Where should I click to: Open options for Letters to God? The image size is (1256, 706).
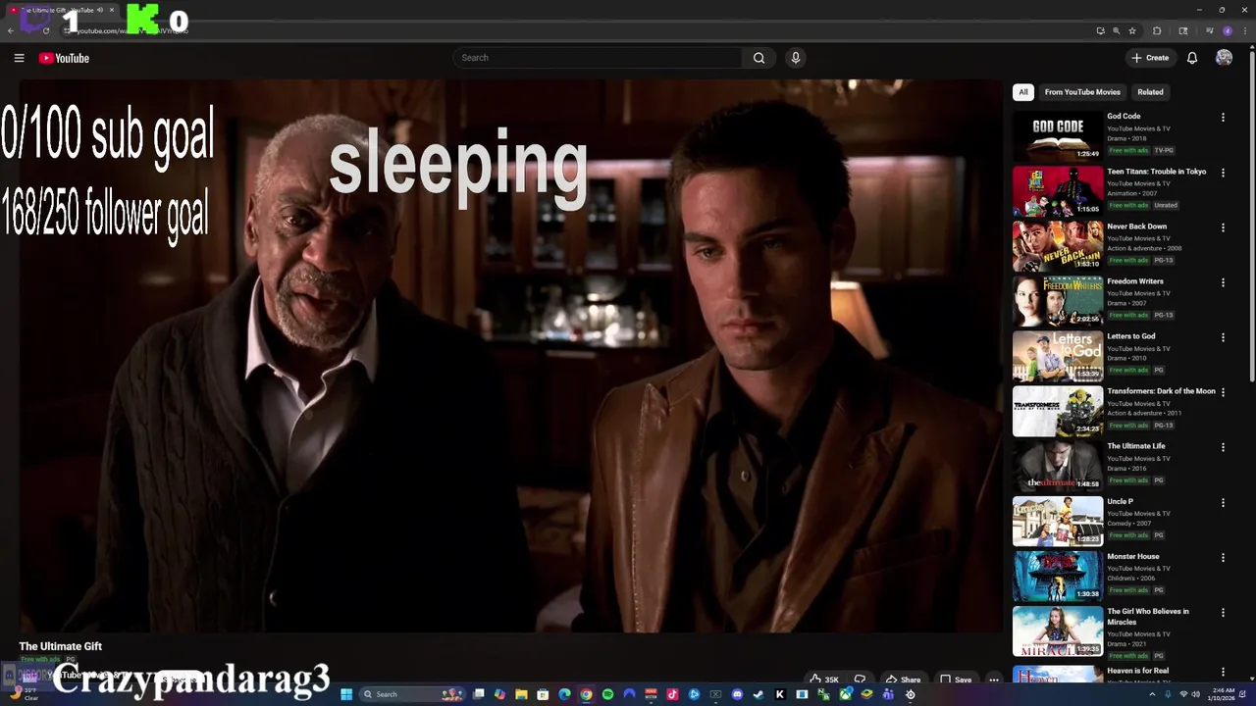click(x=1223, y=337)
